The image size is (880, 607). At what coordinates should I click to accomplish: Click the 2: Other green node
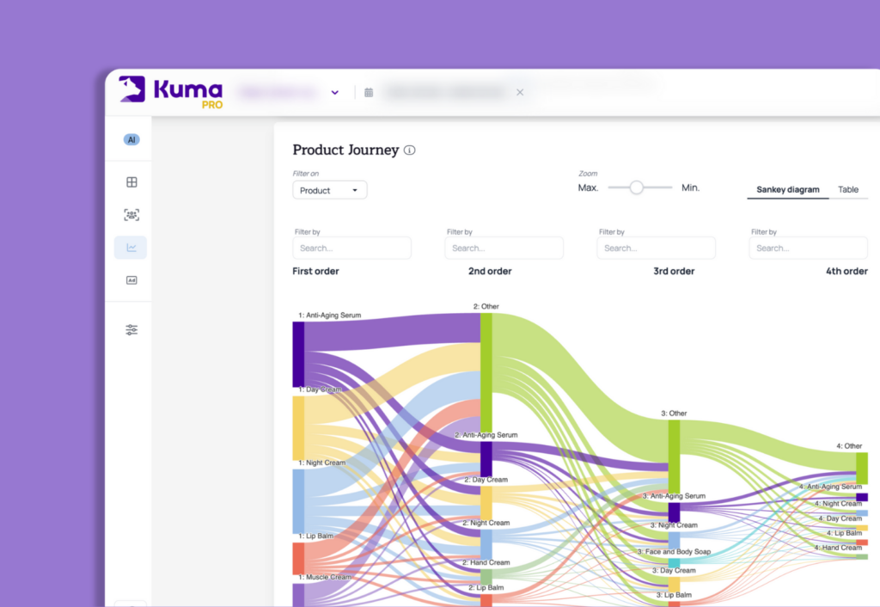pyautogui.click(x=486, y=373)
